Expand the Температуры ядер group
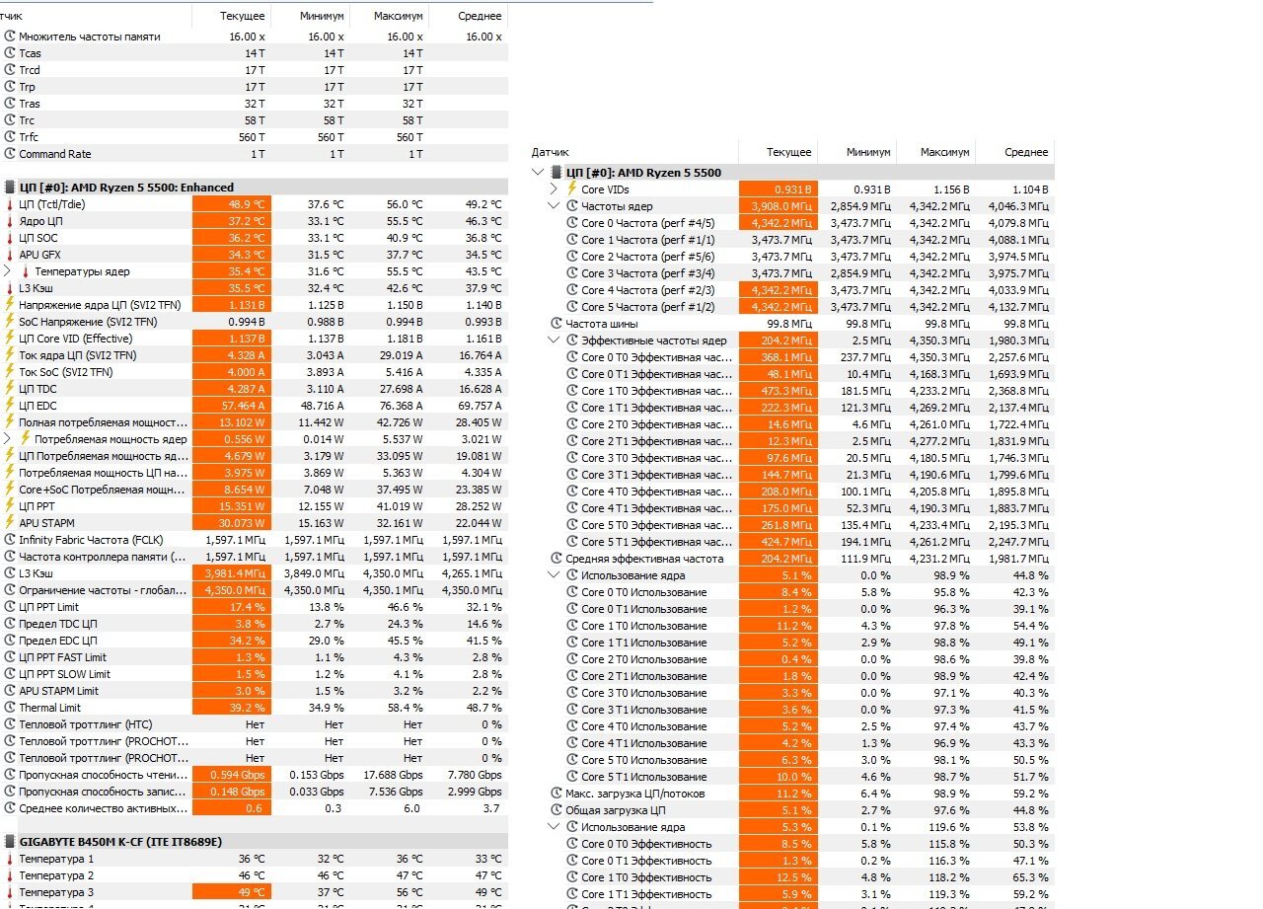 click(8, 271)
